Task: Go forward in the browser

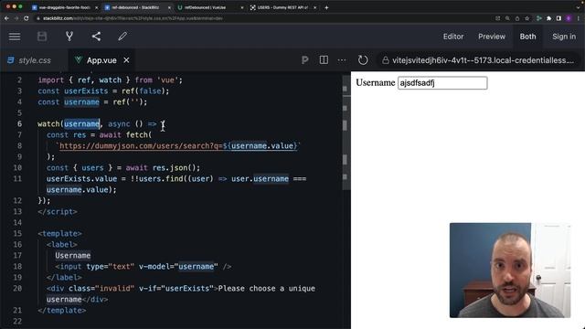Action: coord(16,18)
